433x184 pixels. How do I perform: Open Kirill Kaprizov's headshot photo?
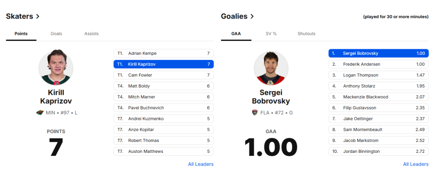pyautogui.click(x=56, y=68)
